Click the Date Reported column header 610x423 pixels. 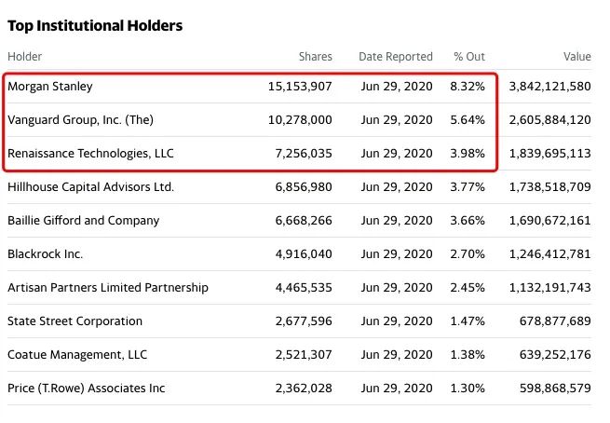(x=396, y=57)
